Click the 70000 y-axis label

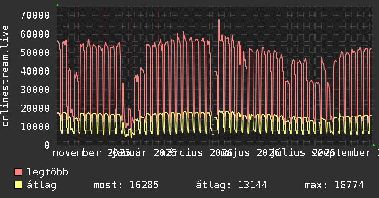(x=35, y=16)
